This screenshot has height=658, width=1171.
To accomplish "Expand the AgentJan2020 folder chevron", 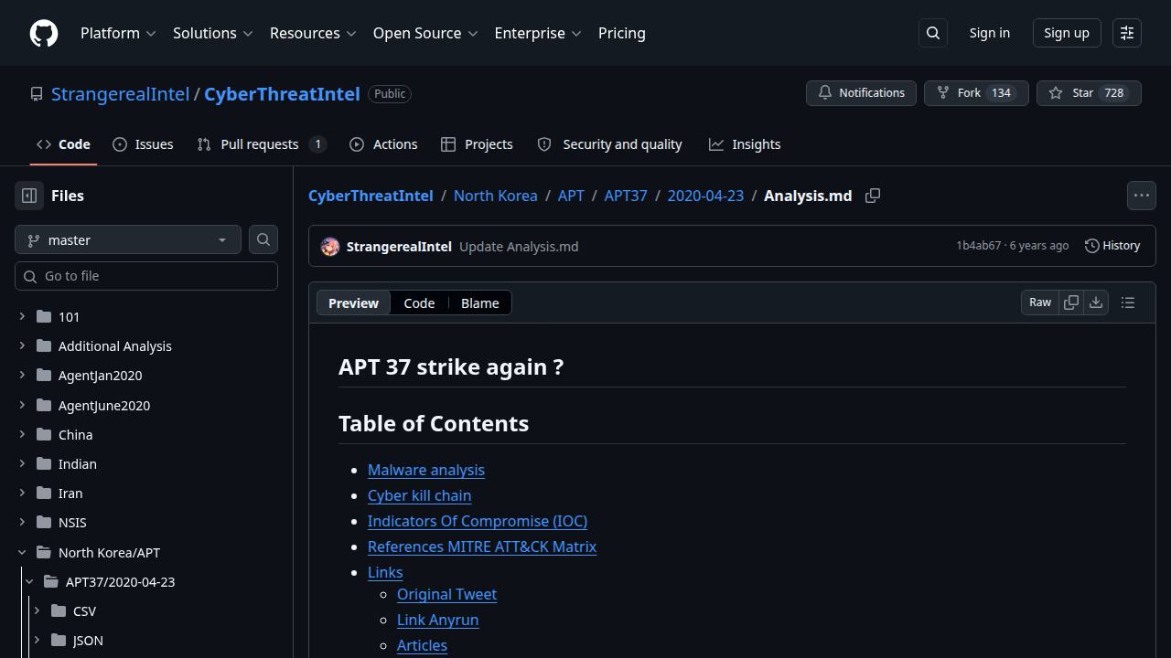I will pos(22,375).
